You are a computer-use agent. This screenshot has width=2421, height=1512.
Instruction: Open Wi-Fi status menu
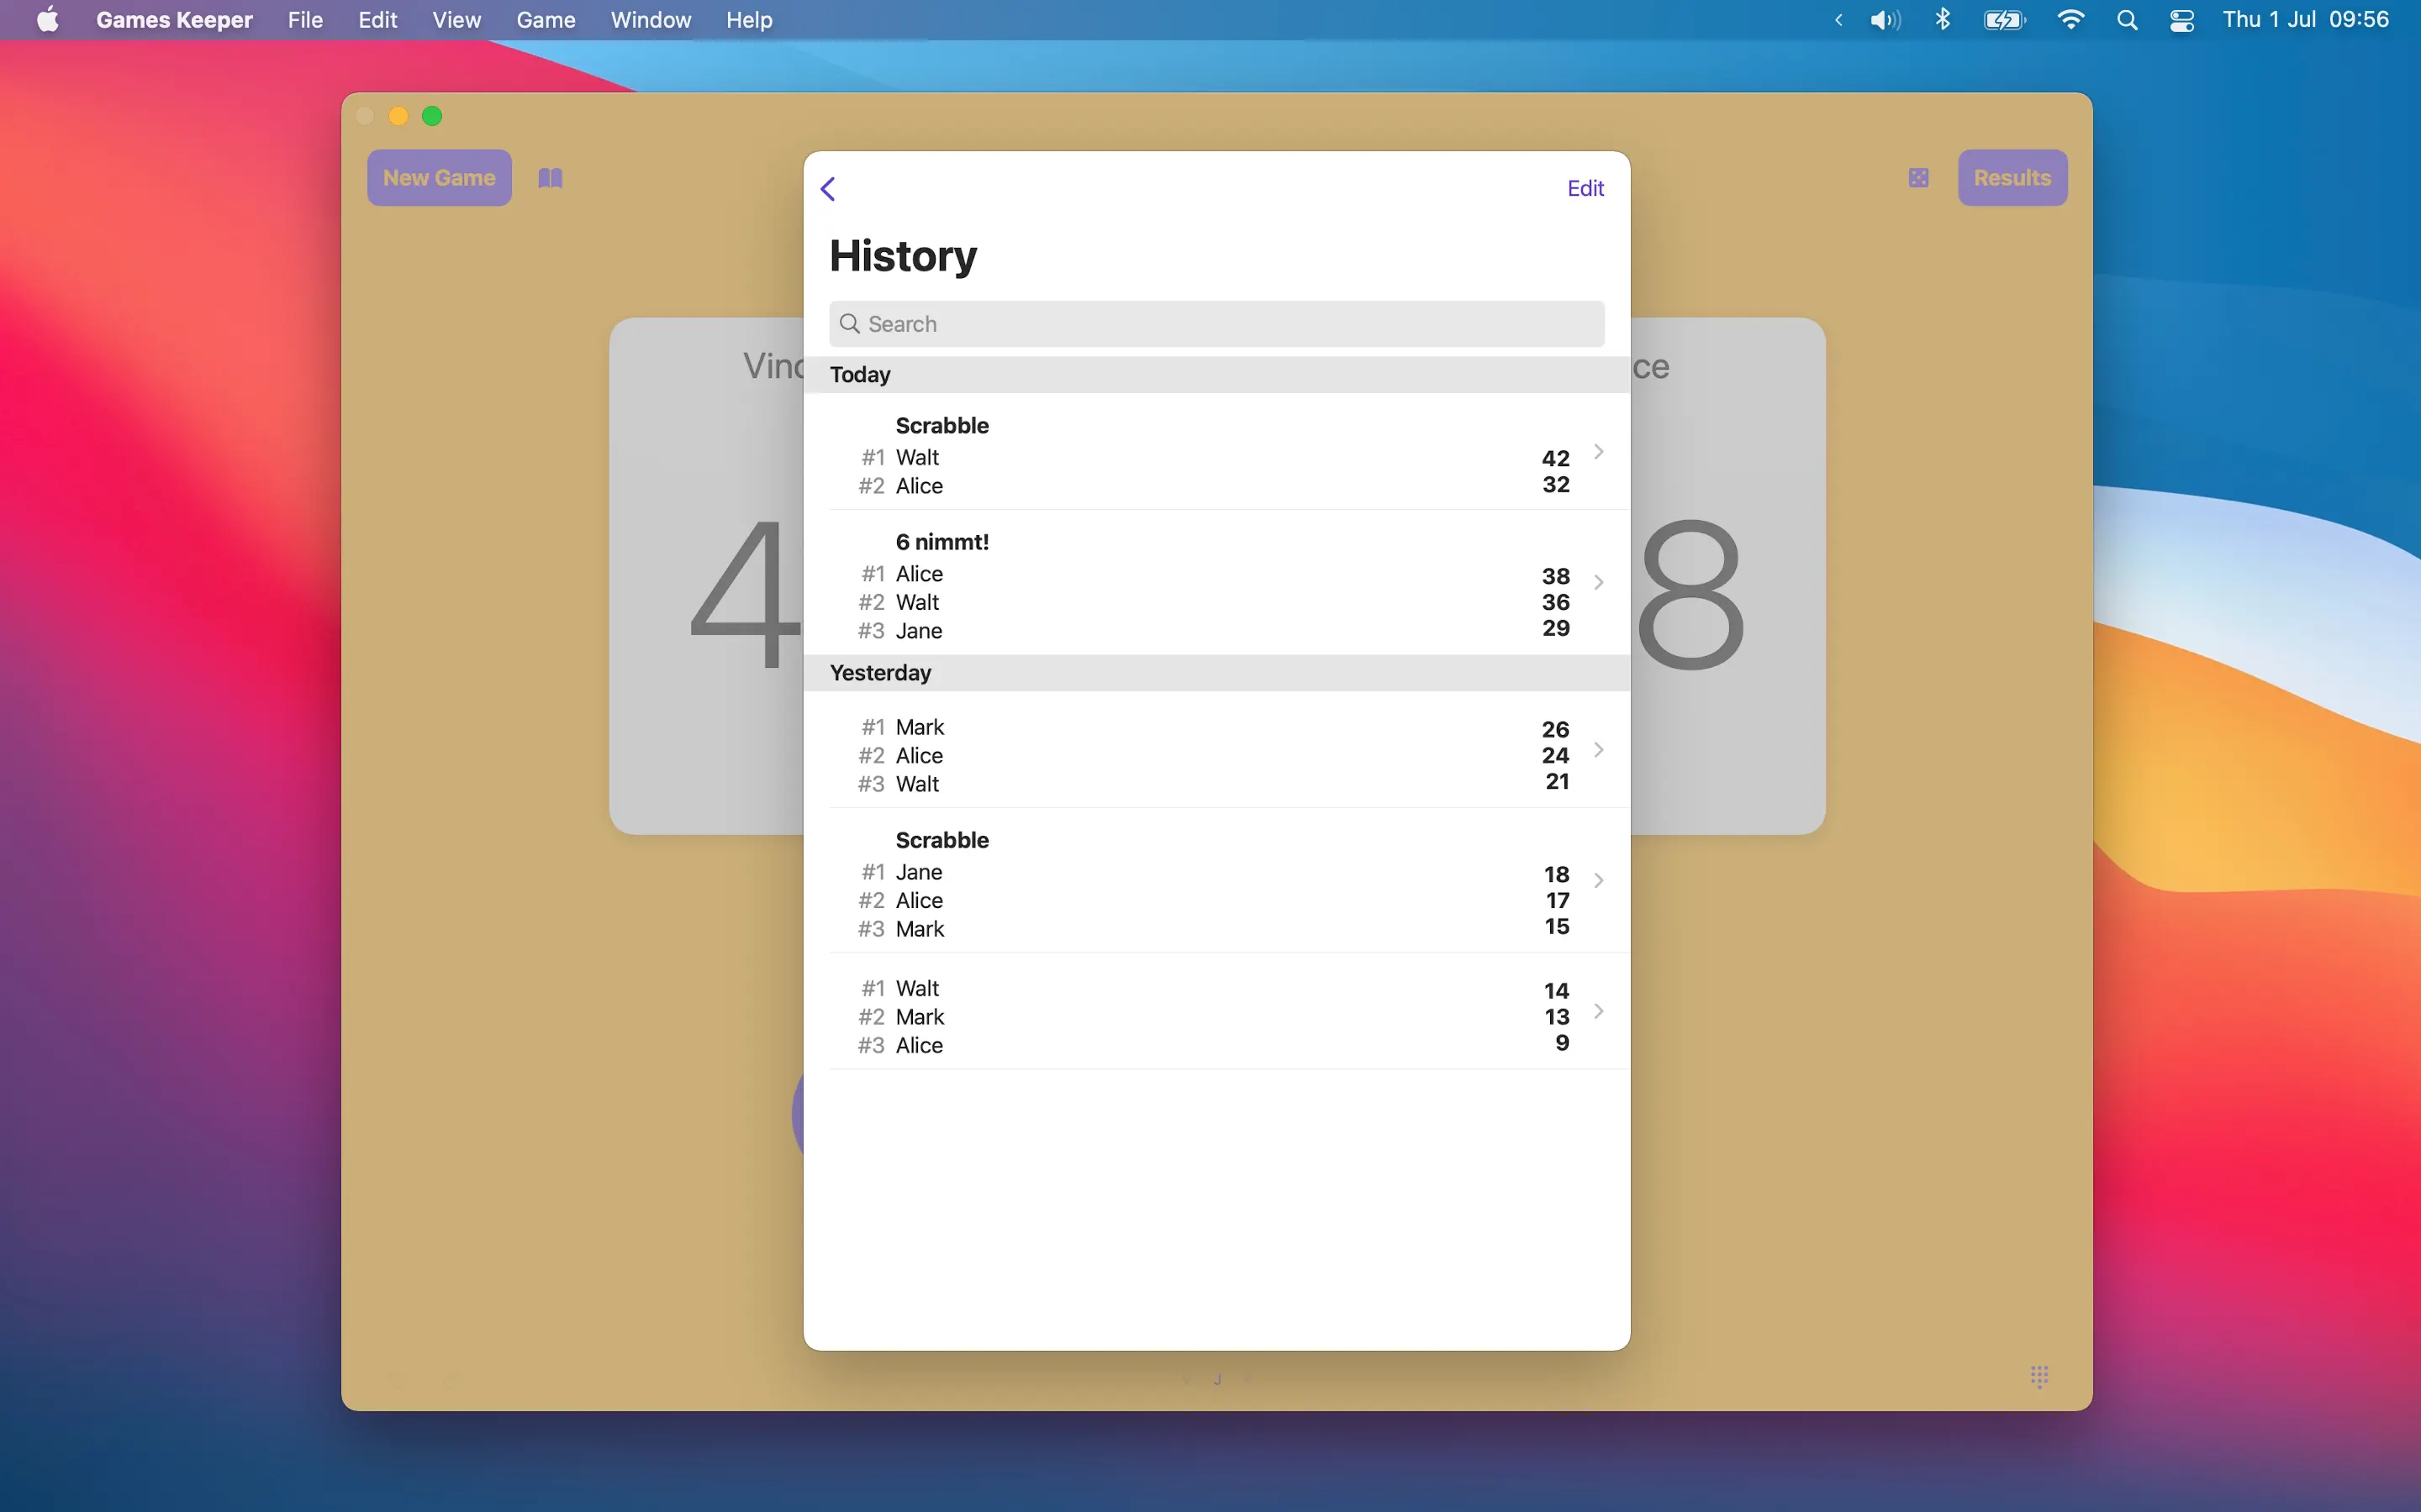pos(2070,20)
